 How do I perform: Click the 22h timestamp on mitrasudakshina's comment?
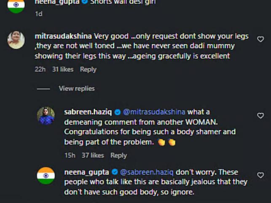coord(40,69)
